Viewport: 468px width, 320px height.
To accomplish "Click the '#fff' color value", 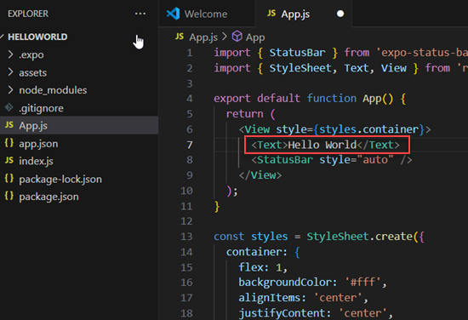I will pyautogui.click(x=362, y=283).
